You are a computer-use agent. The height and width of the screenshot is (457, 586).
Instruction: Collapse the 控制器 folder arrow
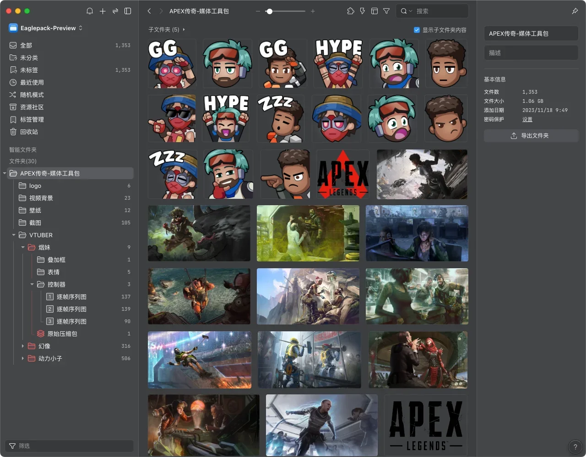click(x=32, y=284)
